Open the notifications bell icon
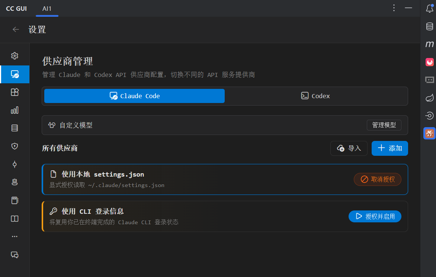436x277 pixels. (x=430, y=8)
